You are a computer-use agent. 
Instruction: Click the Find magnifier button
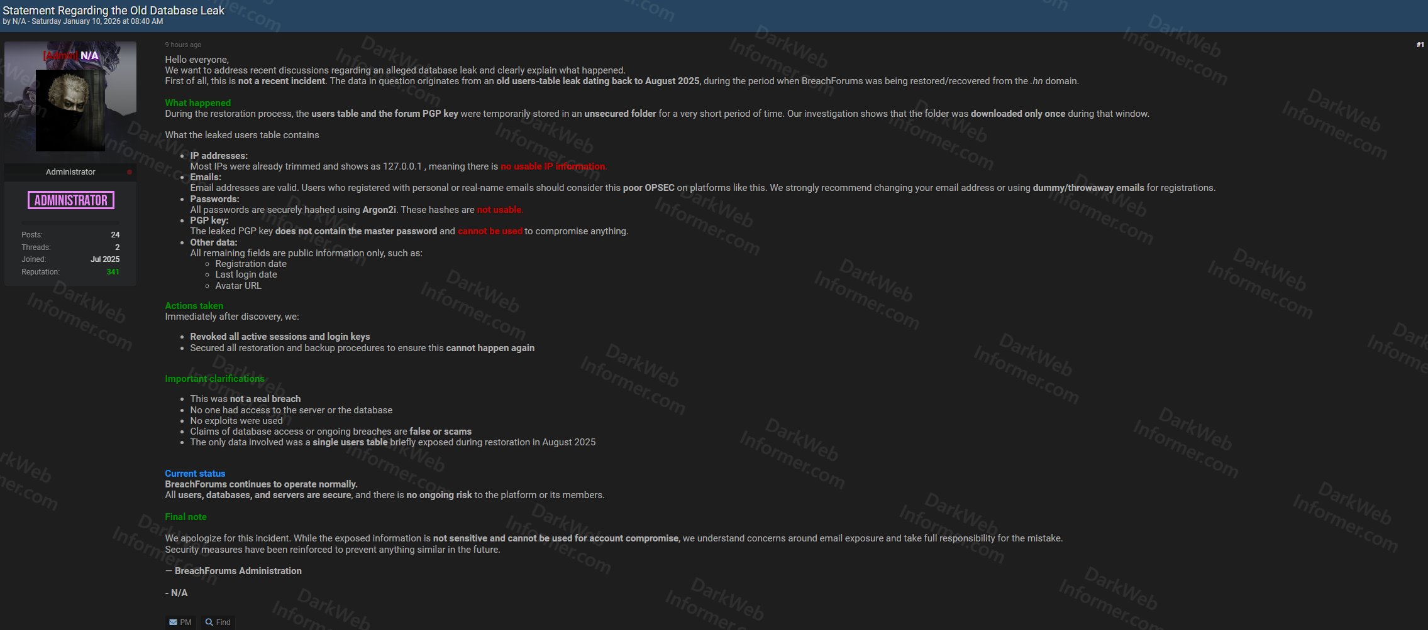[218, 622]
